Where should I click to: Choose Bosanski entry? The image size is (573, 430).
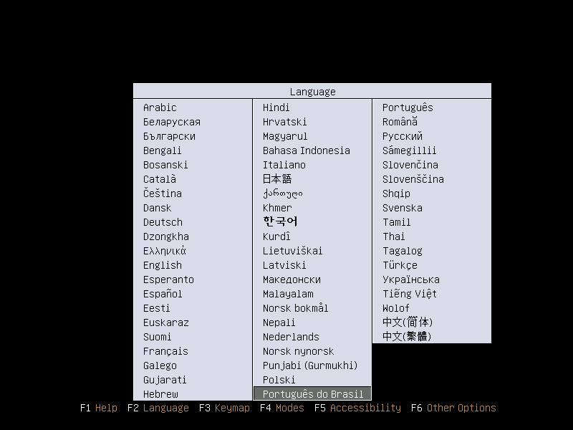pos(165,165)
